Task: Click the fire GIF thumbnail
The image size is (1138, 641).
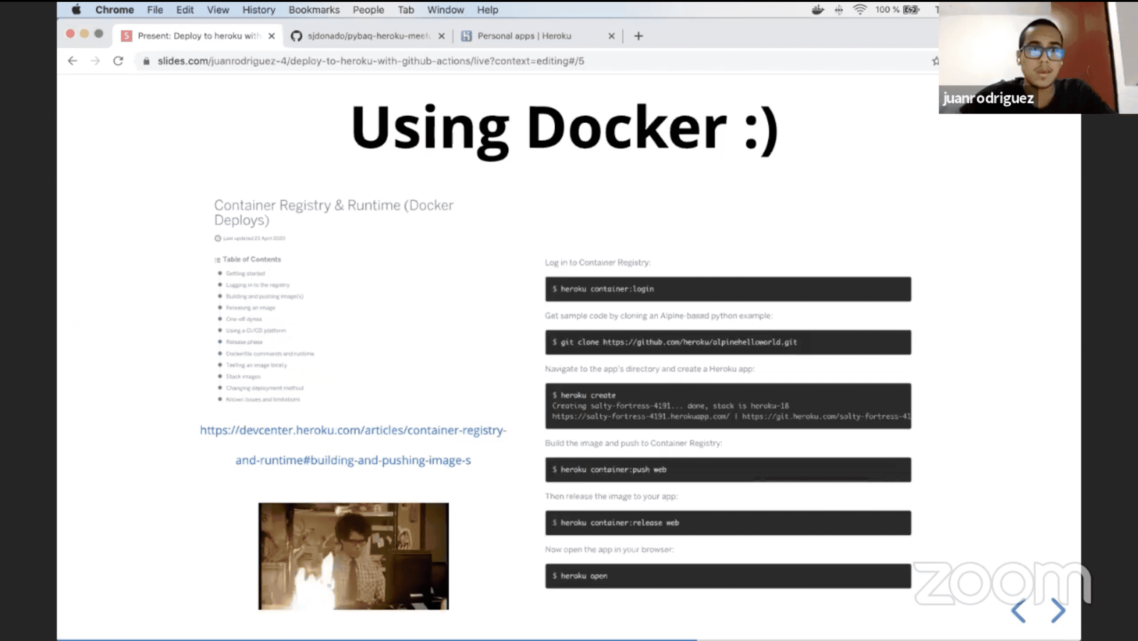Action: 353,556
